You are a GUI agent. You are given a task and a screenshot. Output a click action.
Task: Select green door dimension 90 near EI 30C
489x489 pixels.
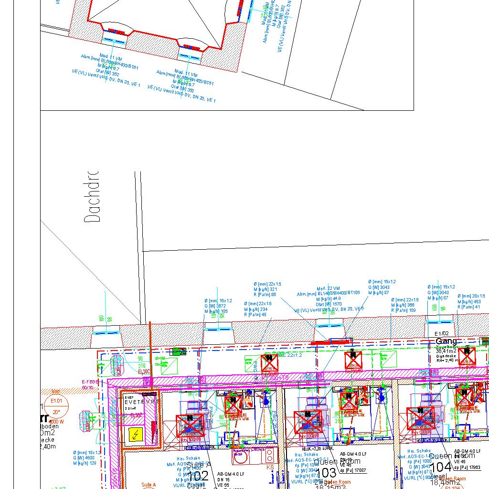140,359
